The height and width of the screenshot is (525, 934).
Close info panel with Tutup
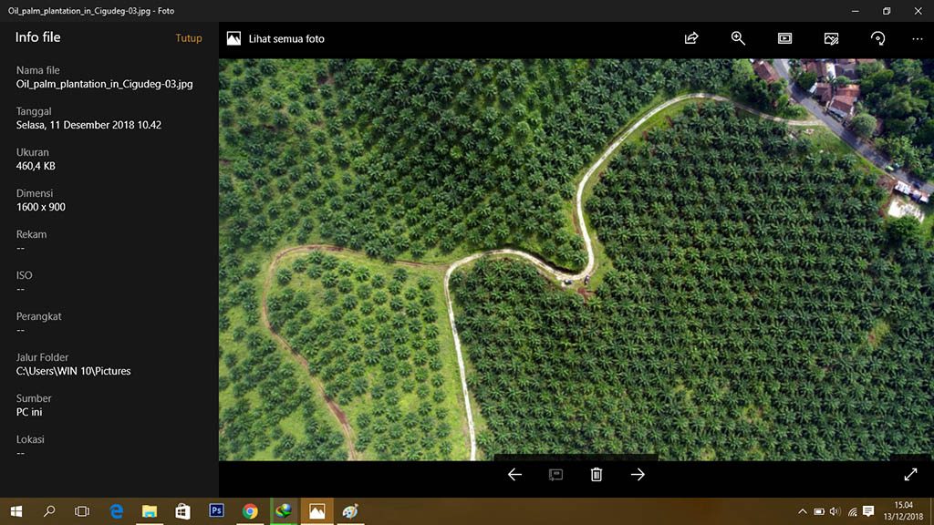point(188,38)
